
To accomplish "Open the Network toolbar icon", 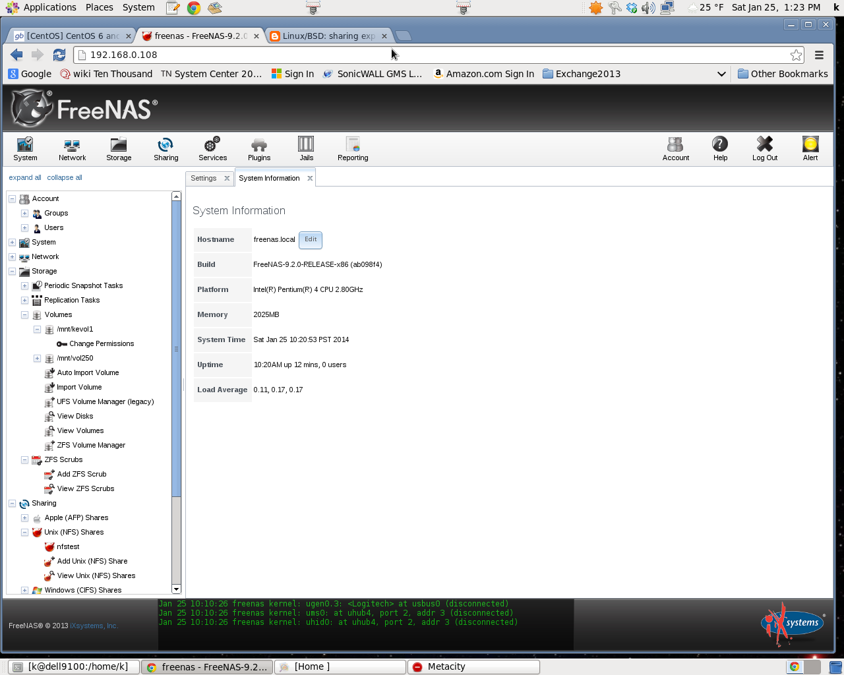I will pos(72,148).
